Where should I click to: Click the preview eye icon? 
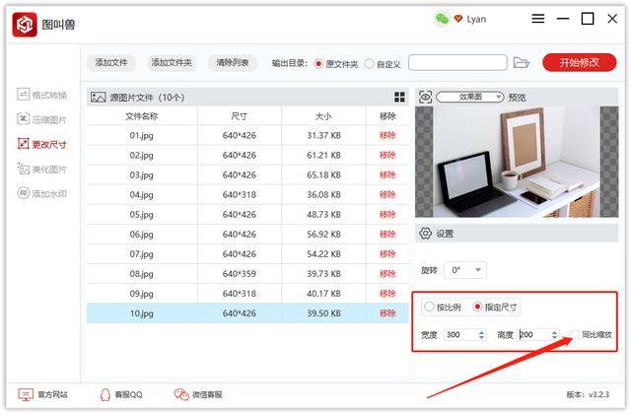425,97
